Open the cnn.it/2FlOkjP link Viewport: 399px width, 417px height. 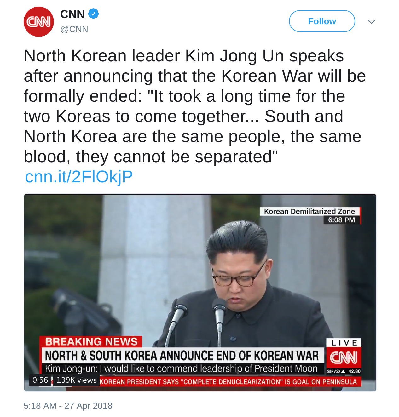[x=79, y=177]
